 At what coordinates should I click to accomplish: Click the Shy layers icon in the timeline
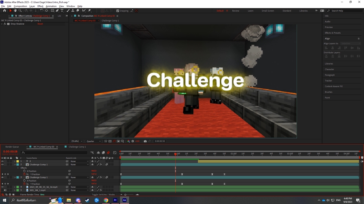tap(99, 153)
